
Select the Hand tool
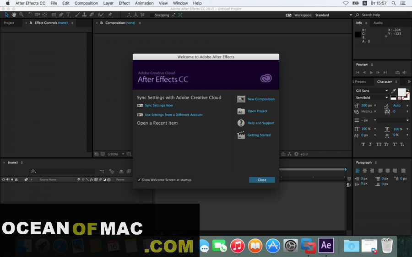coord(14,15)
